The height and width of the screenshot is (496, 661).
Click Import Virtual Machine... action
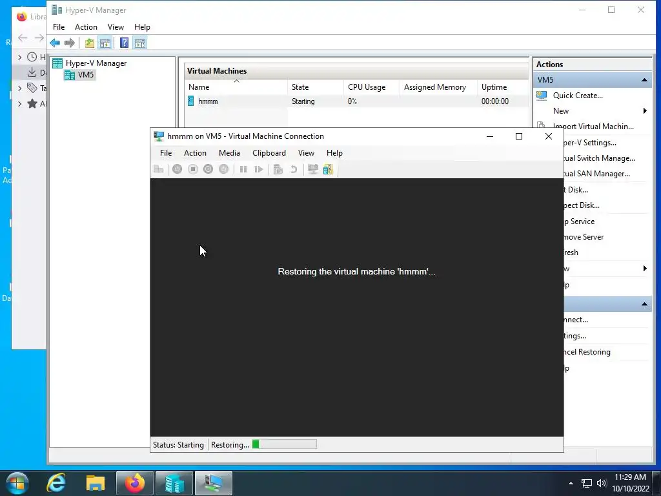click(593, 127)
